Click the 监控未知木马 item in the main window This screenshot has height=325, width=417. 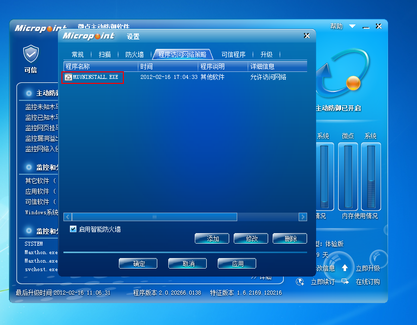[x=42, y=107]
